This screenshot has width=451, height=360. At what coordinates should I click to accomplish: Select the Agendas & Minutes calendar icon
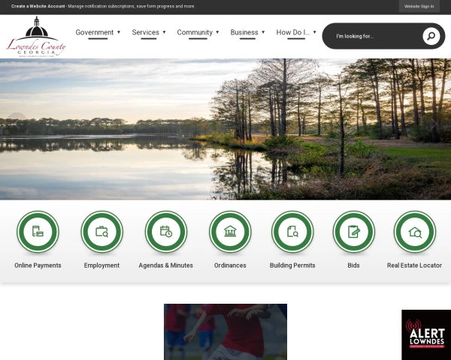166,232
